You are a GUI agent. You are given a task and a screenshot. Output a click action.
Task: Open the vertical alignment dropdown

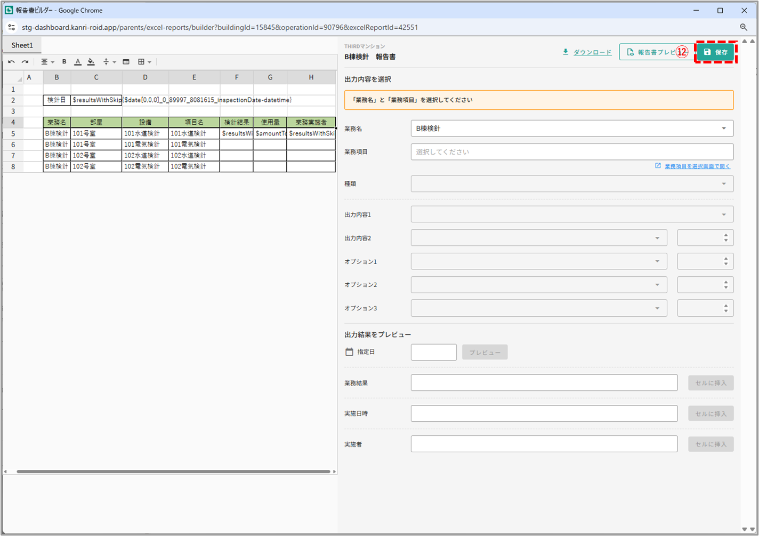point(109,62)
